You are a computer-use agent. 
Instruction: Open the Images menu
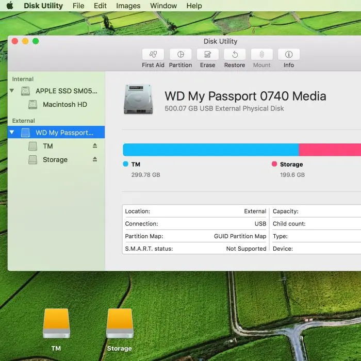[x=128, y=6]
